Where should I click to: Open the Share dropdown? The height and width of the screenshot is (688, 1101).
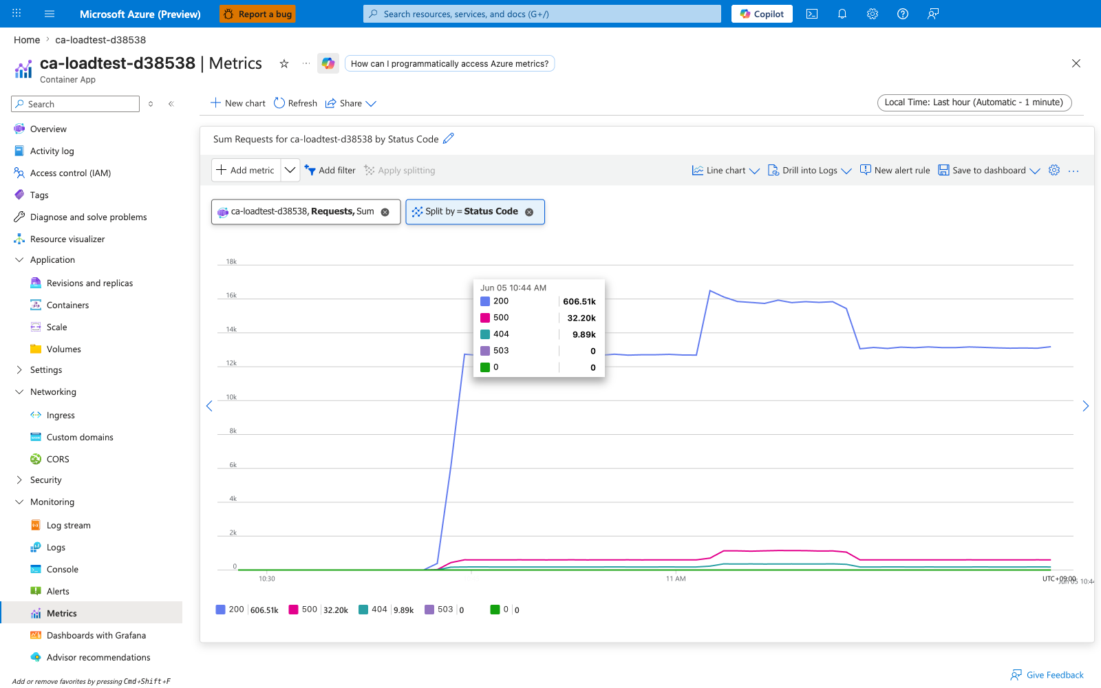(x=351, y=103)
